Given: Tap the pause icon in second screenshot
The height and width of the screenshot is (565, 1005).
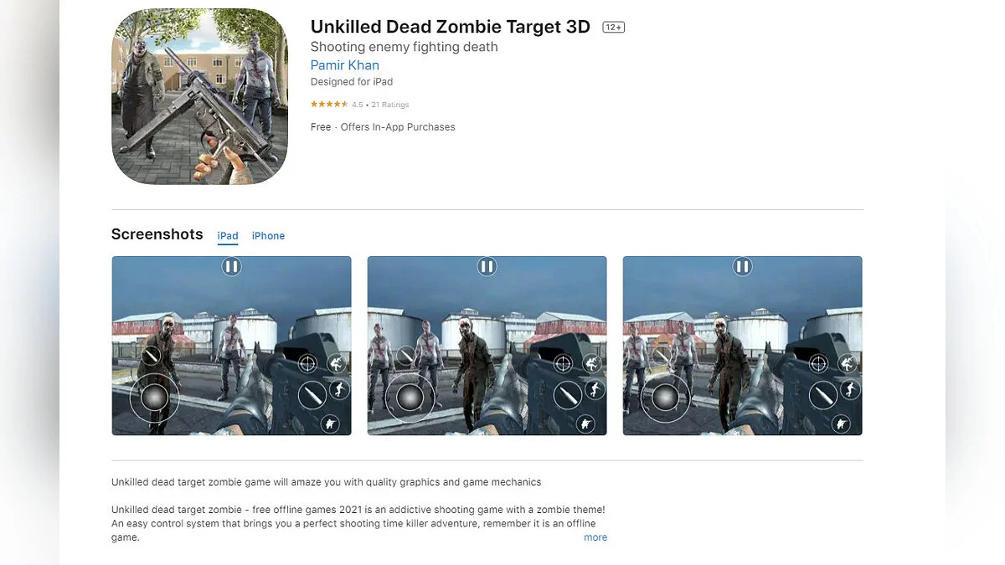Looking at the screenshot, I should pyautogui.click(x=487, y=267).
